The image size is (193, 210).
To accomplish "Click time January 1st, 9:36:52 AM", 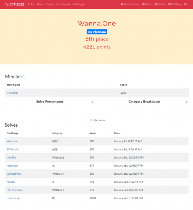I will pos(128,149).
